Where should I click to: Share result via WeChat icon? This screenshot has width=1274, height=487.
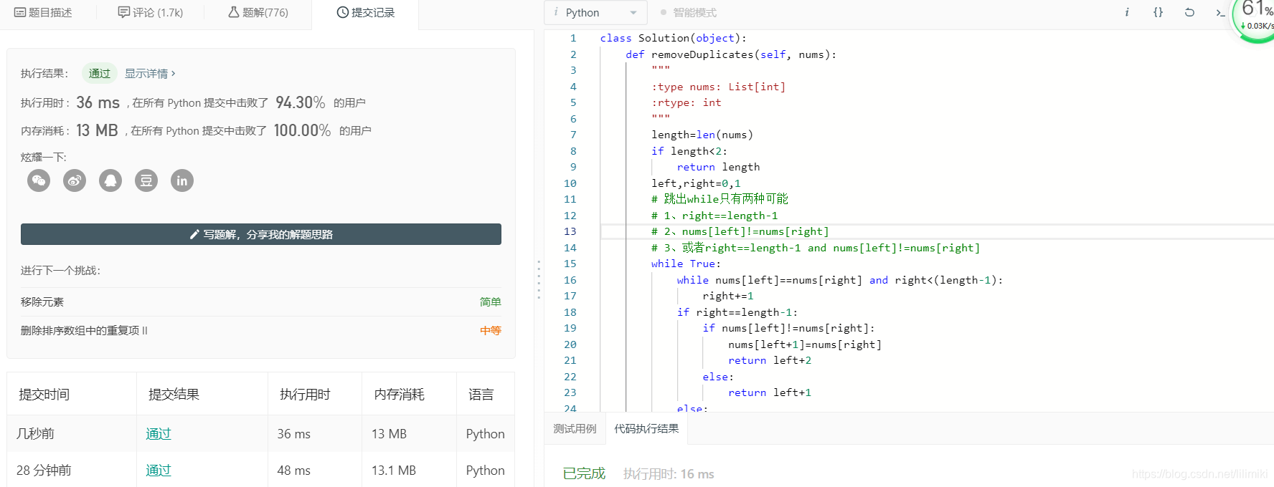39,180
